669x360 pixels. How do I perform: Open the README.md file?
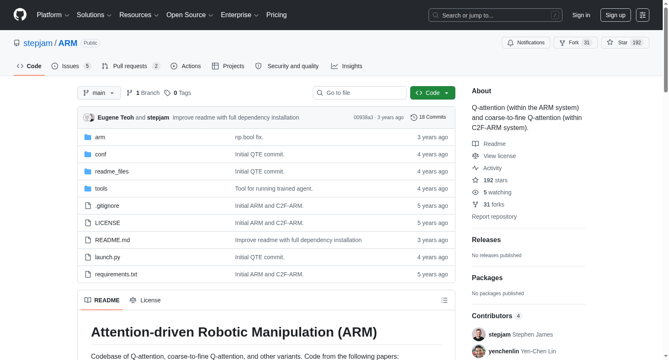point(112,240)
